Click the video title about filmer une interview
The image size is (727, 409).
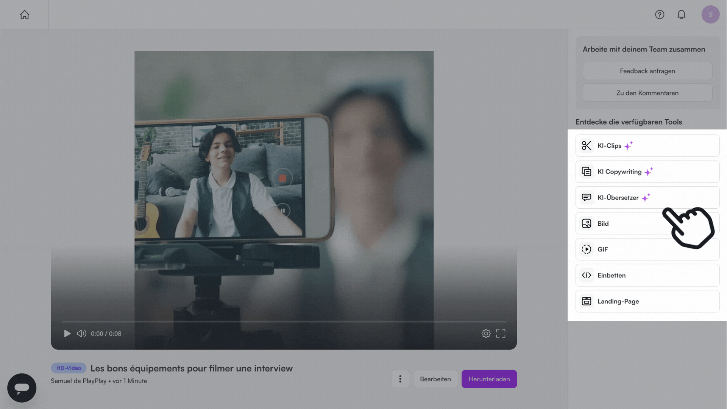(192, 368)
